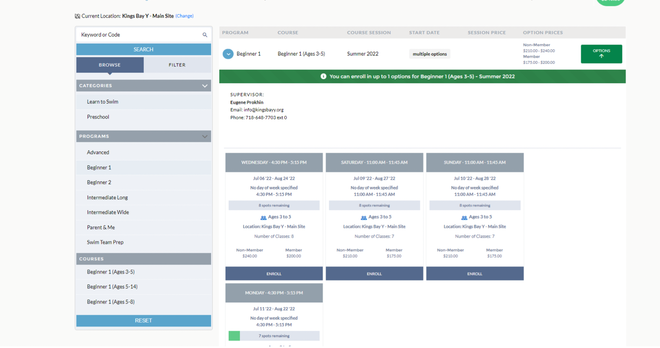The height and width of the screenshot is (348, 660).
Task: Click the Summer 2022 course session cell
Action: coord(363,54)
